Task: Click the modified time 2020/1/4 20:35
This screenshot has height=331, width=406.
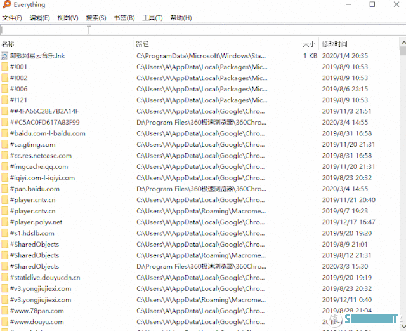Action: point(345,56)
